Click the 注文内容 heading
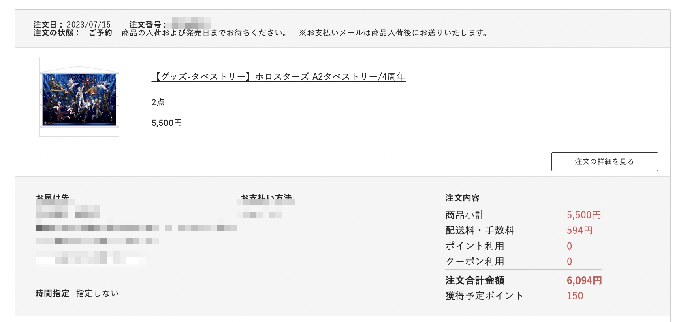The height and width of the screenshot is (322, 683). 462,198
